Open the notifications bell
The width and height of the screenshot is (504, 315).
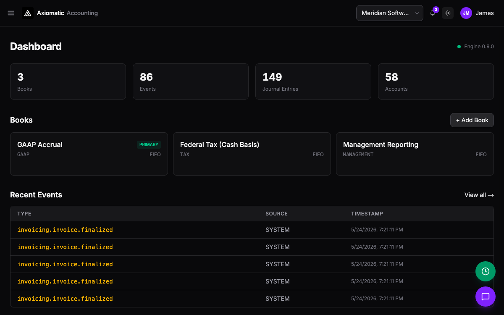coord(433,13)
